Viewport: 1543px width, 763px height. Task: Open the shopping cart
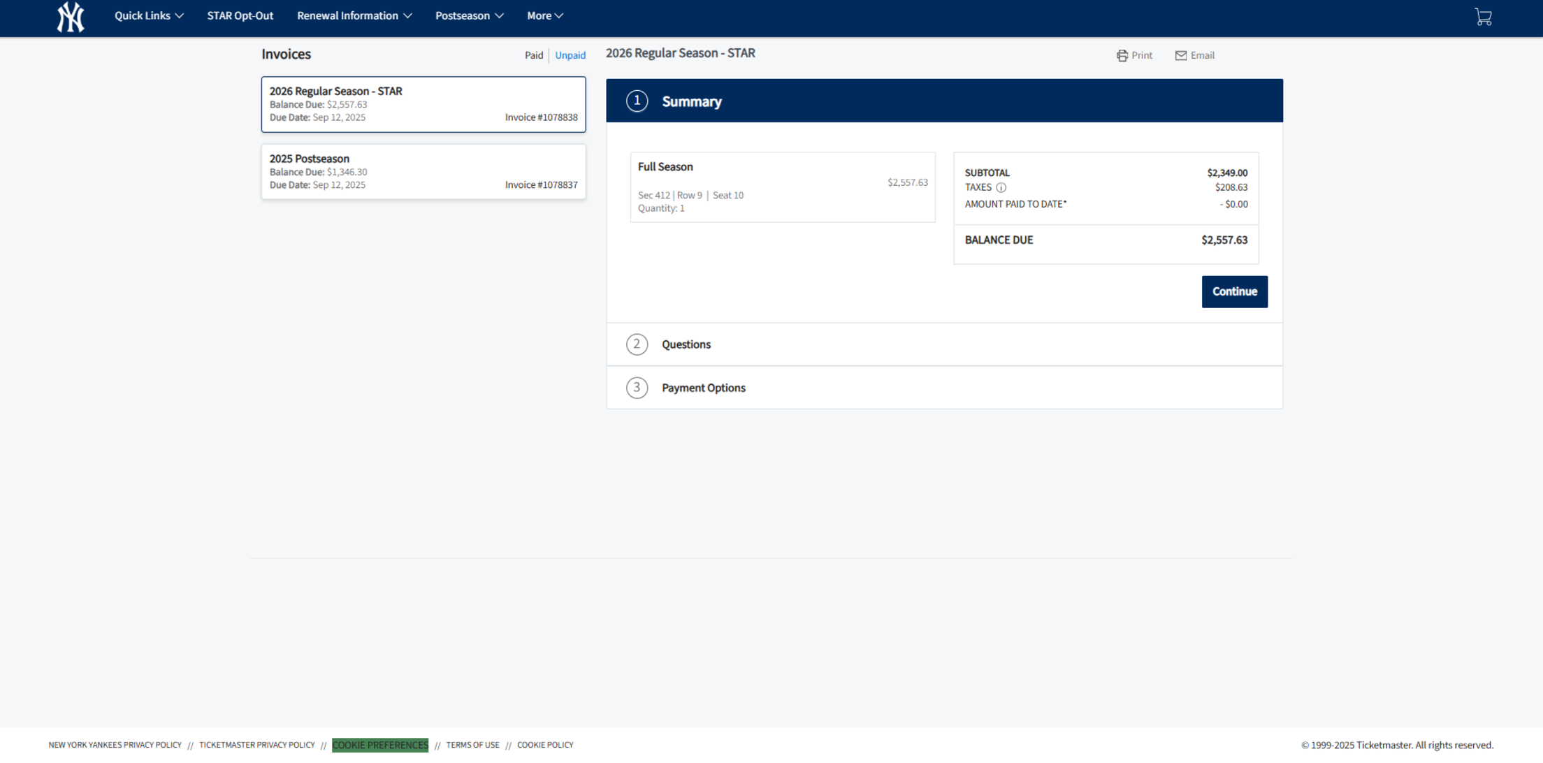pyautogui.click(x=1484, y=16)
